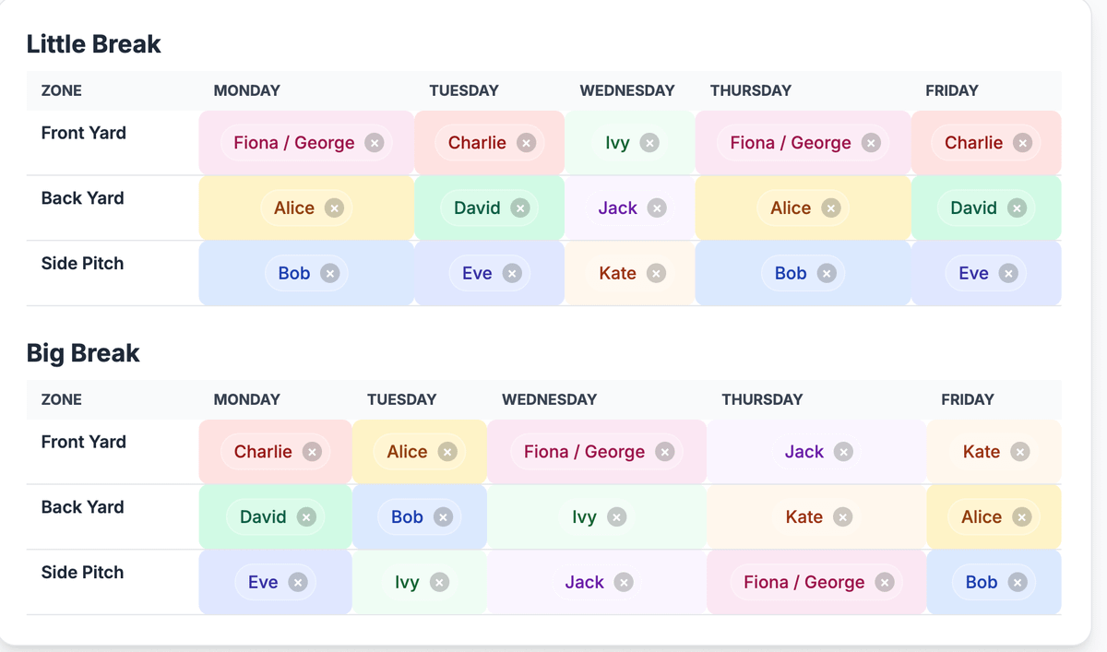
Task: Click the Eve chip in Little Break Tuesday Side Pitch
Action: (477, 273)
